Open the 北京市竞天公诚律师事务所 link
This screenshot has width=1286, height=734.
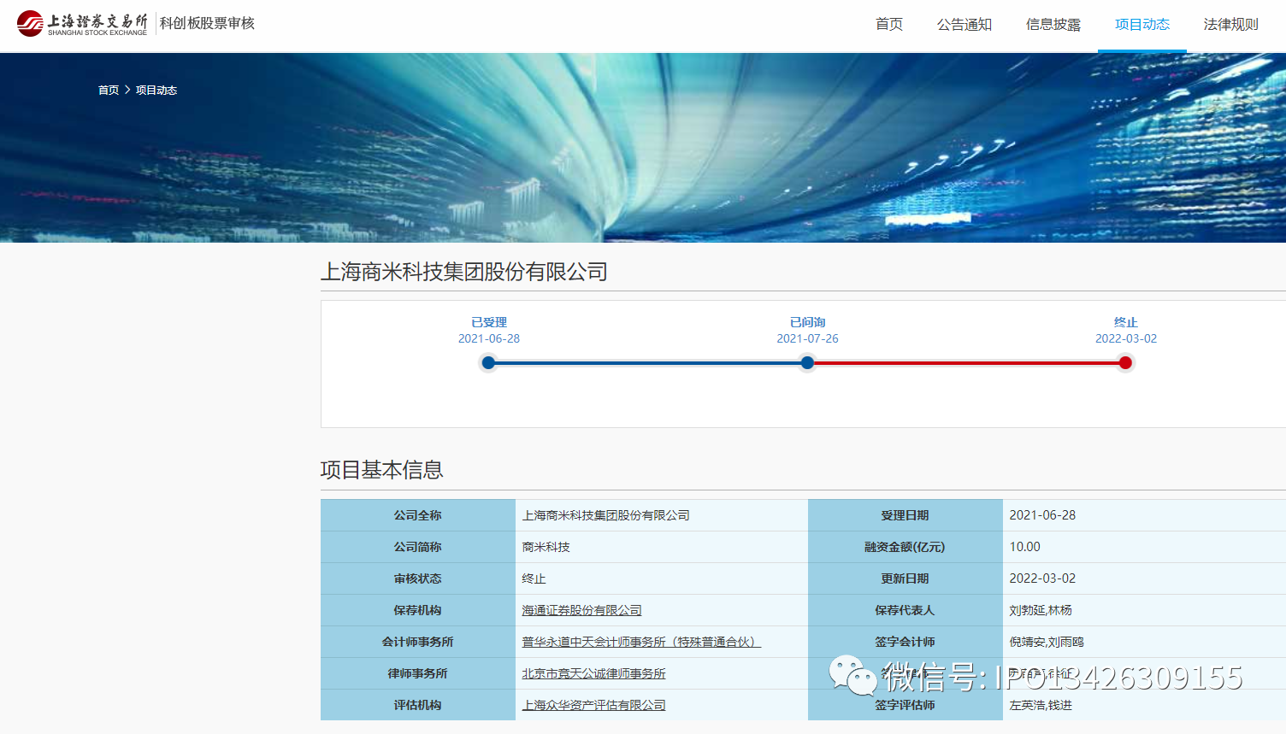click(593, 673)
